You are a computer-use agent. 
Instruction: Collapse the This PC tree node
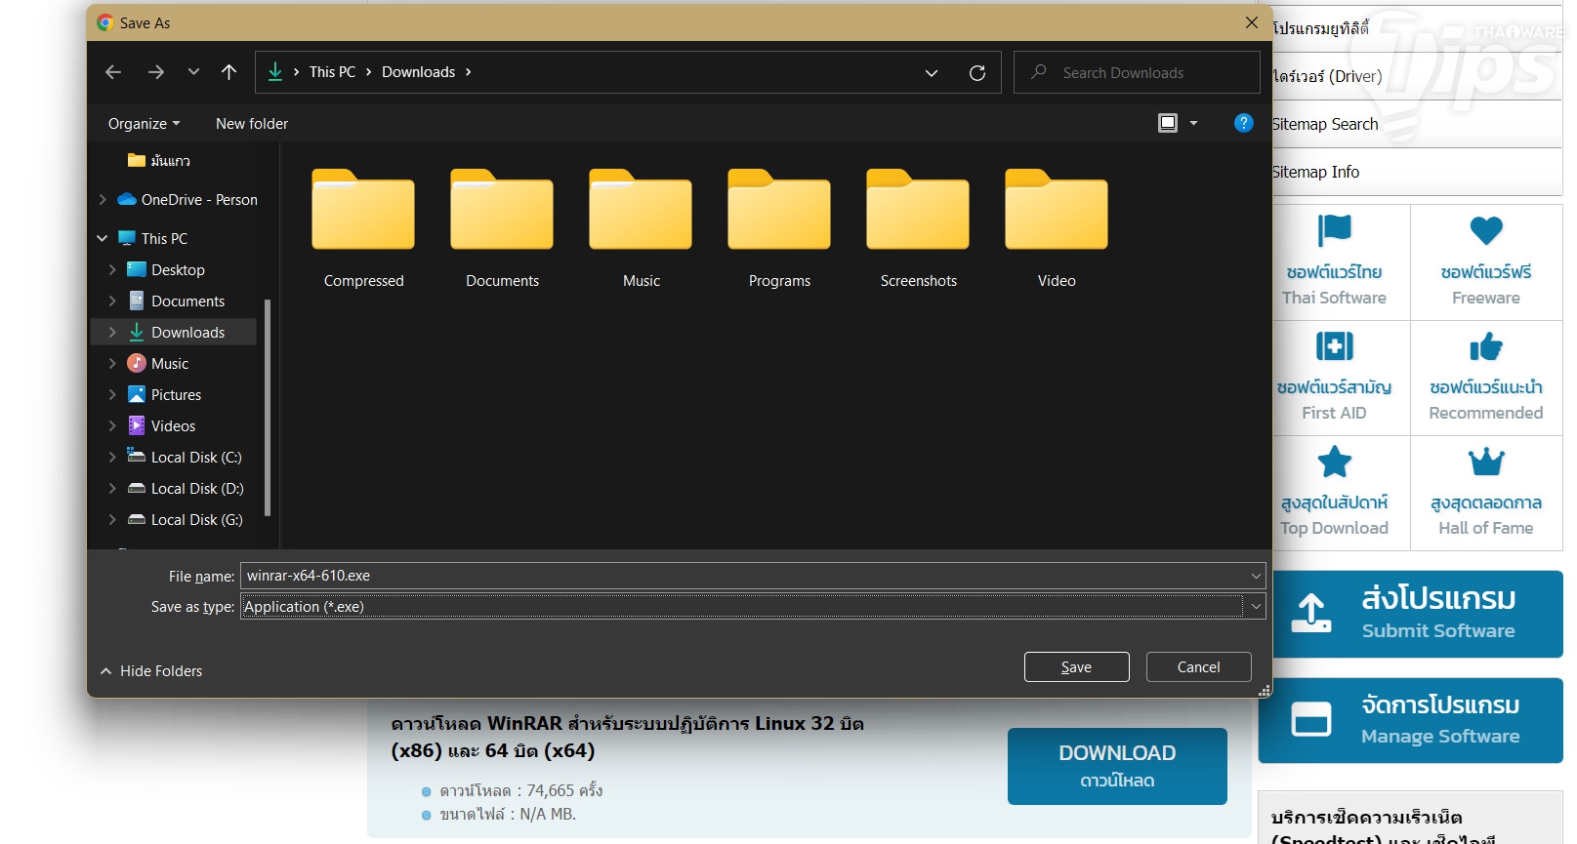(103, 238)
